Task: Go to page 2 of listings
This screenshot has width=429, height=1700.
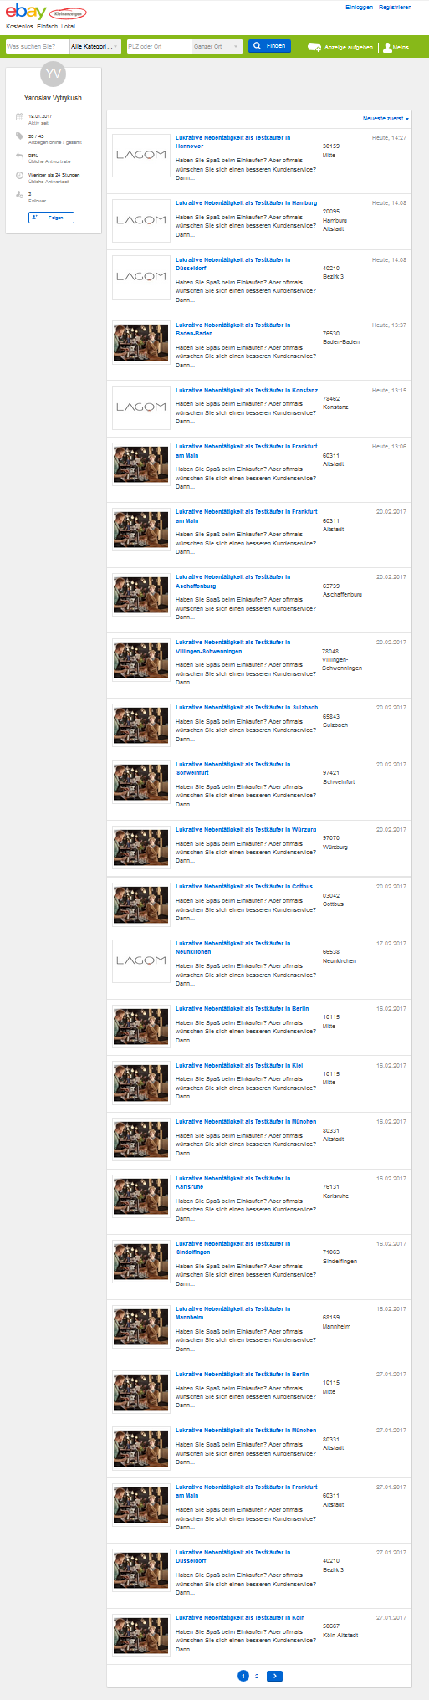Action: [x=257, y=1676]
